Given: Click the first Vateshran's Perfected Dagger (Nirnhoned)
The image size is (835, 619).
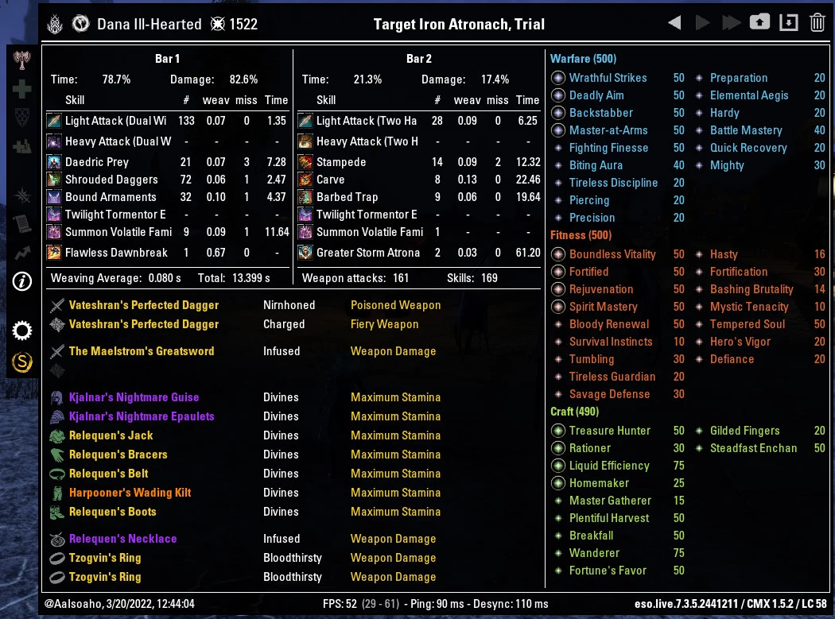Looking at the screenshot, I should 144,305.
